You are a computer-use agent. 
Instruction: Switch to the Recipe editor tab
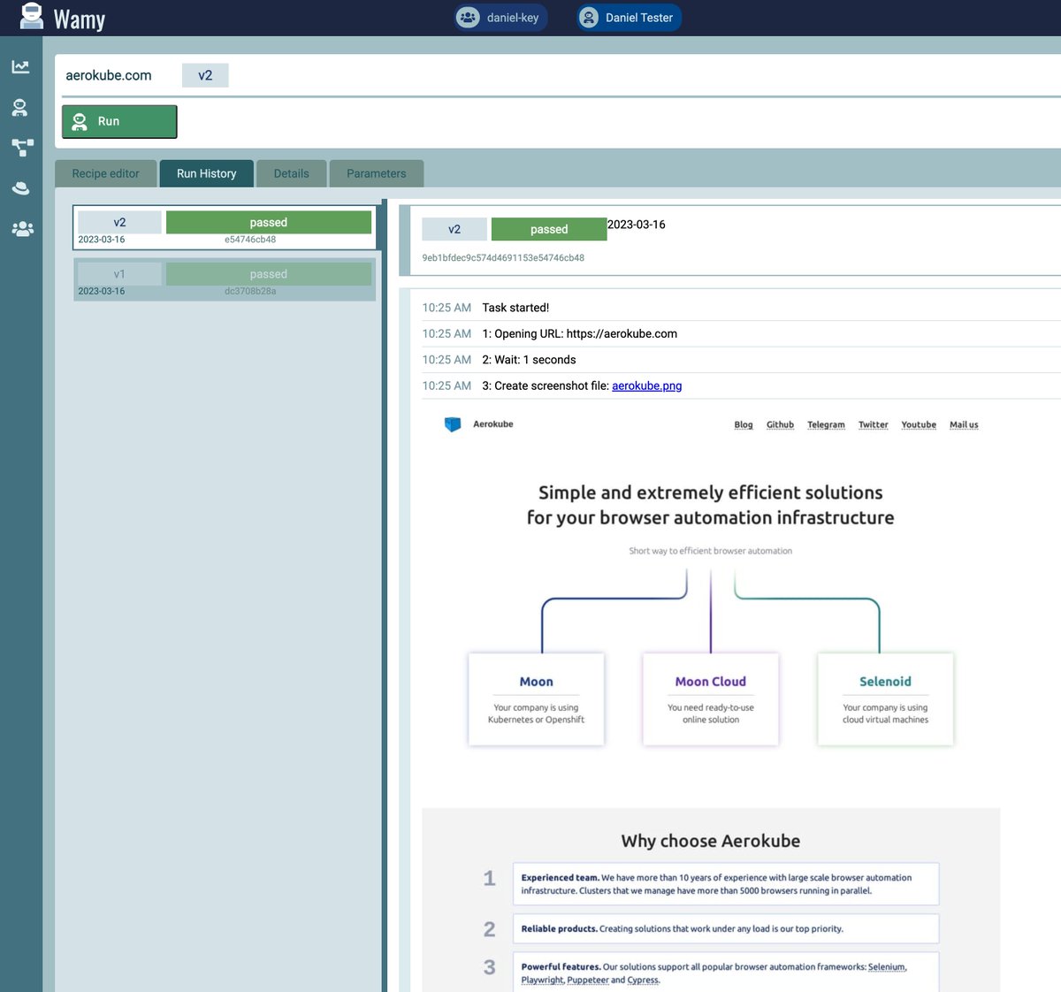pyautogui.click(x=105, y=173)
